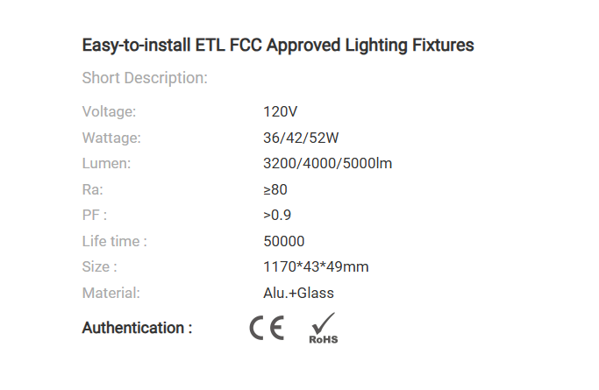Viewport: 599px width, 390px height.
Task: Click the ≥80 Ra value
Action: click(x=275, y=189)
